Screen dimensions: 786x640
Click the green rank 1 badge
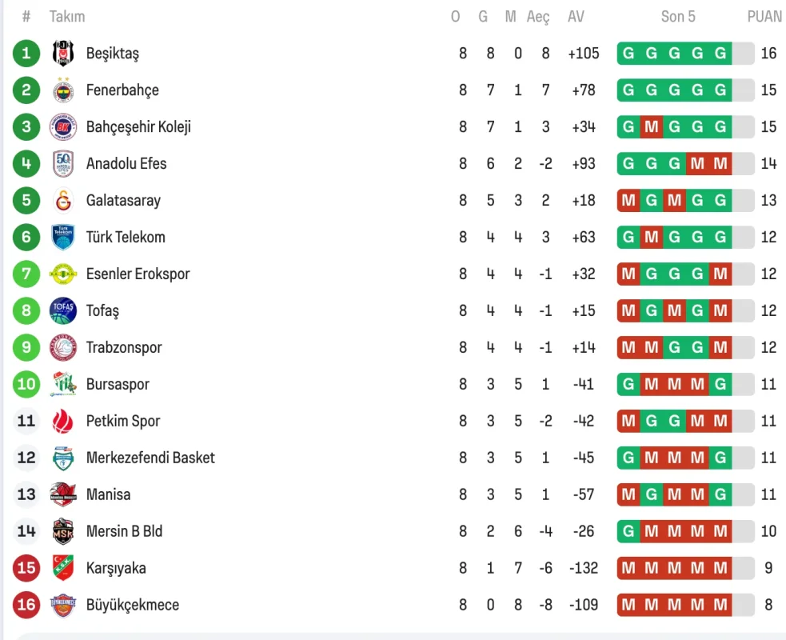(x=26, y=54)
